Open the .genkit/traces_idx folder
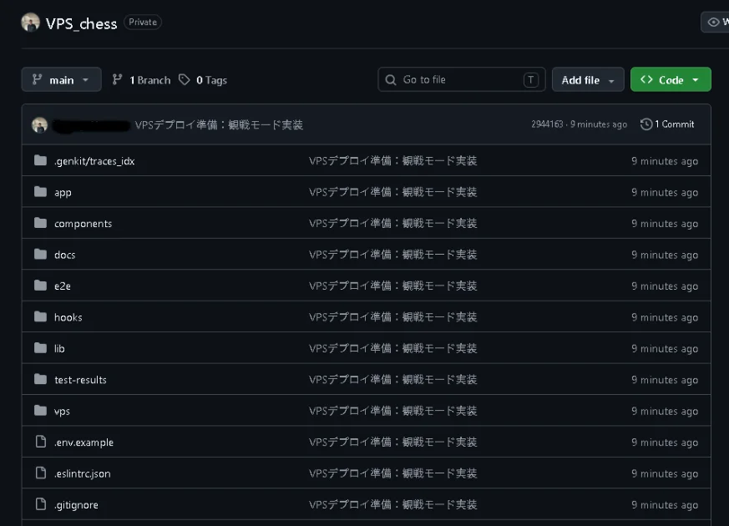Viewport: 729px width, 526px height. pyautogui.click(x=94, y=161)
